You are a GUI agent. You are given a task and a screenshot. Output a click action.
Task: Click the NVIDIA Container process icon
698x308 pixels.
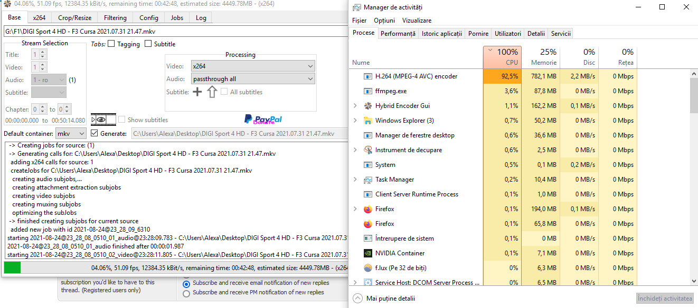tap(368, 253)
